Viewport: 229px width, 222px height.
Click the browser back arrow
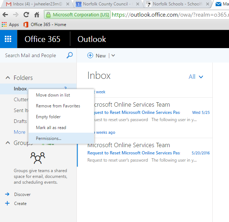click(5, 14)
